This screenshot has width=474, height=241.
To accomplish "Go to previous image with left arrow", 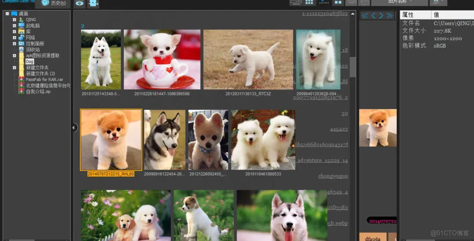I will (x=373, y=16).
